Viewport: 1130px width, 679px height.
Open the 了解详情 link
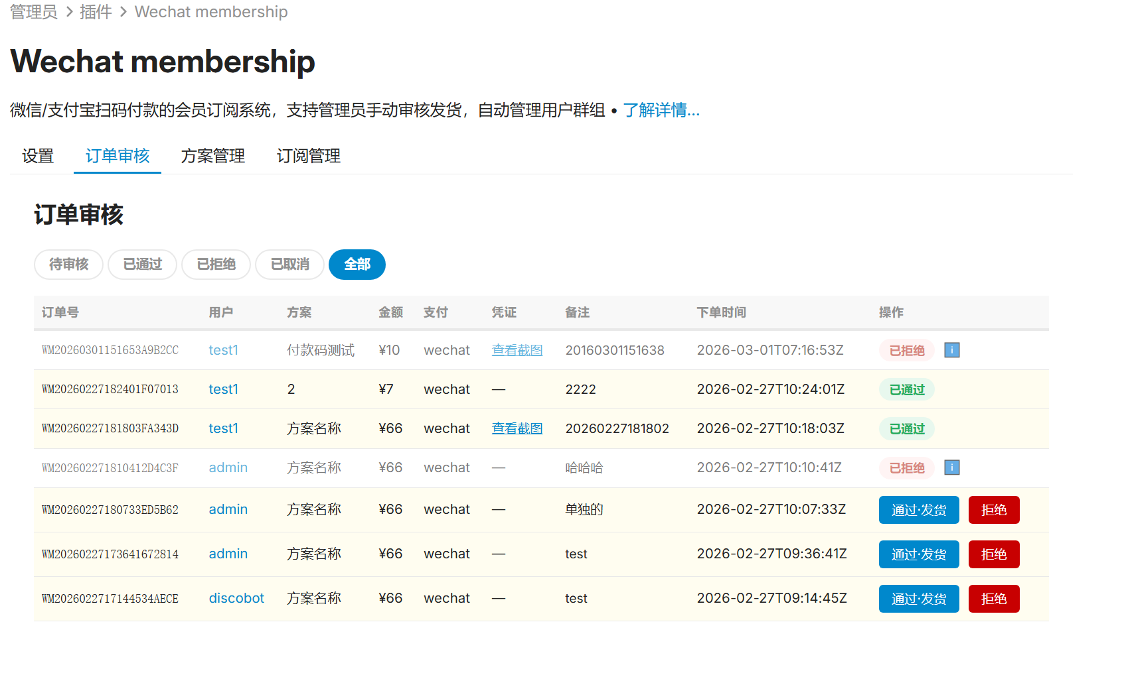(x=661, y=110)
